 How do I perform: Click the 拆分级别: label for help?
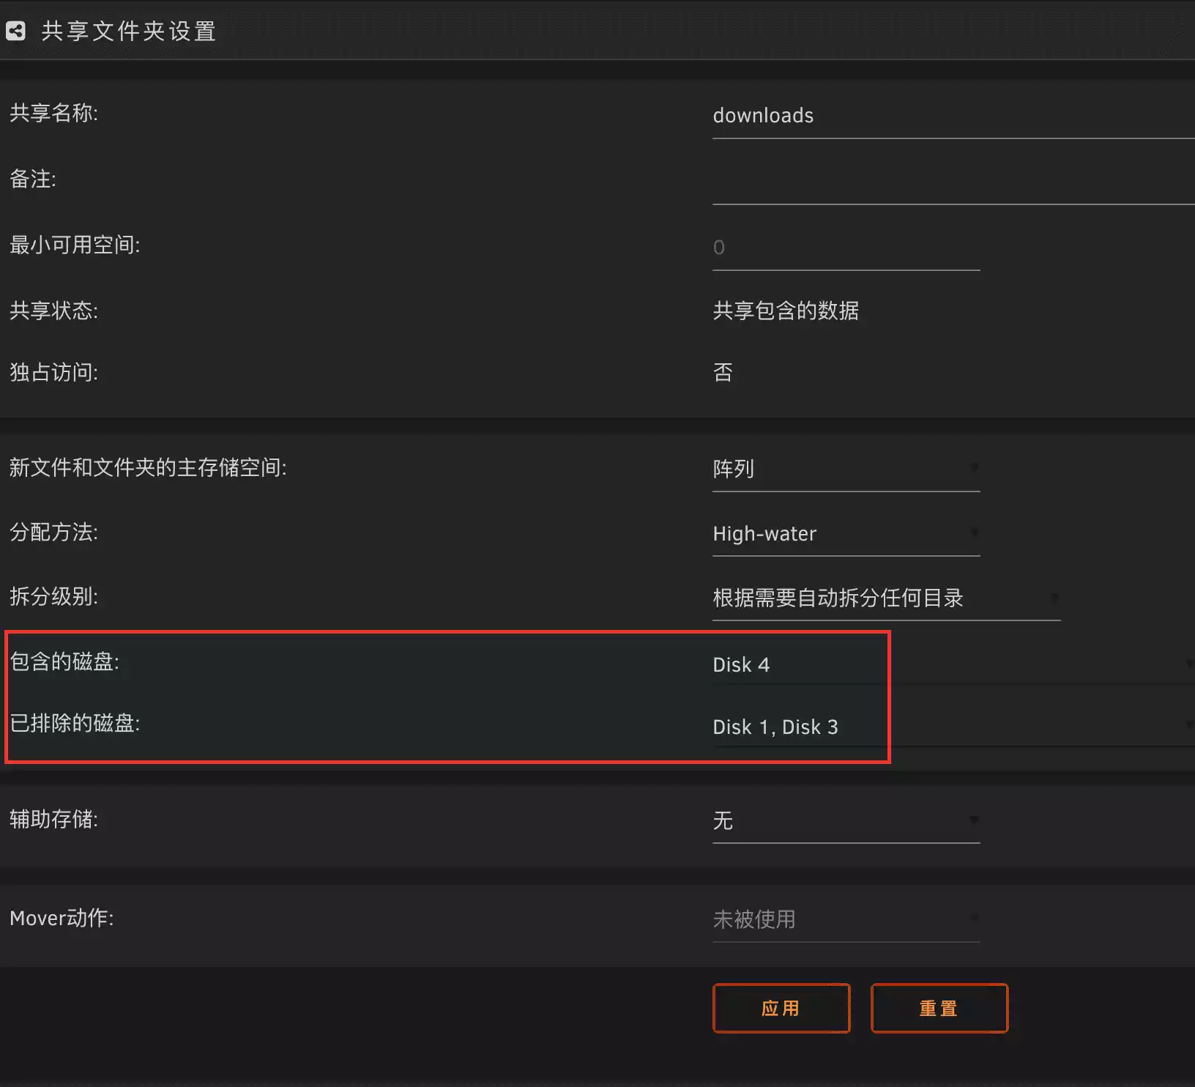(53, 597)
